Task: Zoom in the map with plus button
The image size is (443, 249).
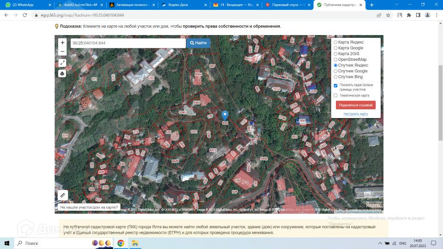Action: (62, 42)
